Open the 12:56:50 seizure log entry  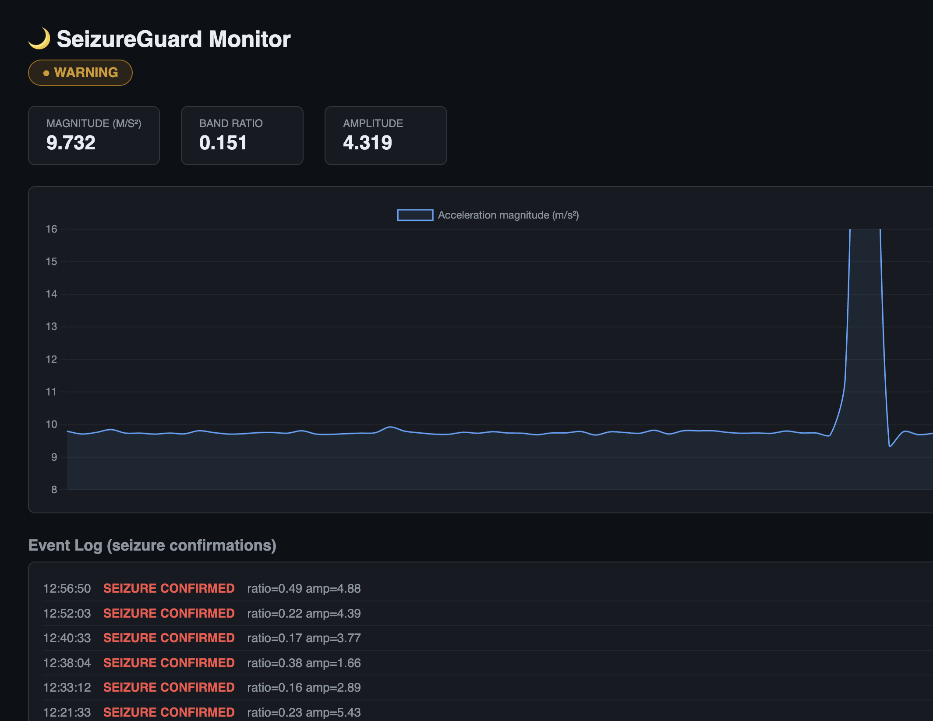[x=201, y=588]
